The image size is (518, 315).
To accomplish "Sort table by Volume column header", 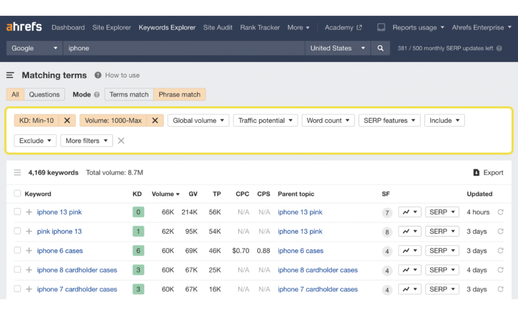I will point(165,194).
